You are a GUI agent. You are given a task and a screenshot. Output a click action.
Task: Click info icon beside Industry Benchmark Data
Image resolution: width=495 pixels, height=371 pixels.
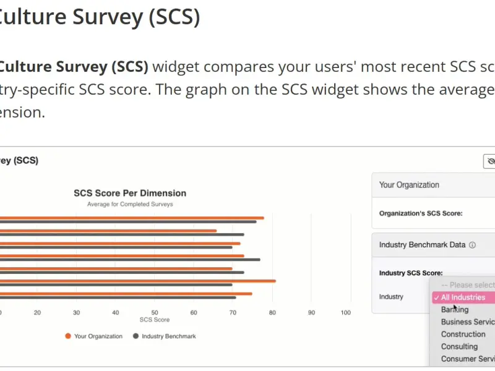pyautogui.click(x=472, y=245)
